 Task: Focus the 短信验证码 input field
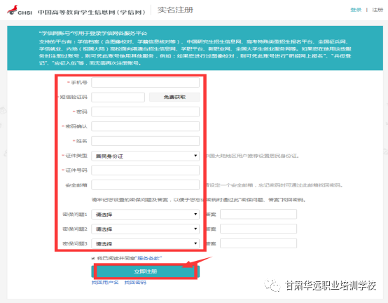[118, 97]
